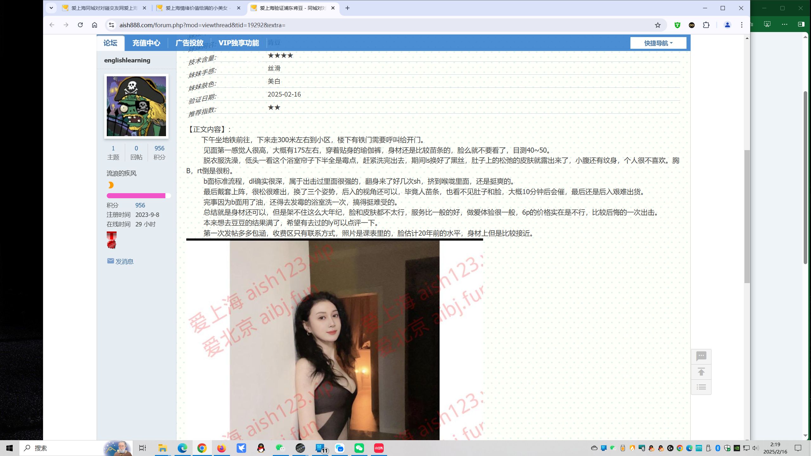
Task: Open the 充值中心 menu item
Action: click(x=146, y=43)
